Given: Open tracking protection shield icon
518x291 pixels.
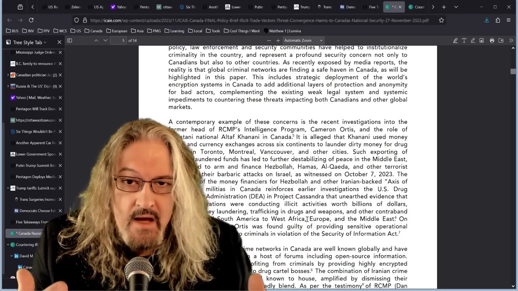Looking at the screenshot, I should [76, 20].
